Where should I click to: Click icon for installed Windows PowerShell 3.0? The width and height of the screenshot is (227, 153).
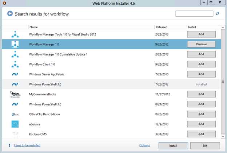(x=15, y=84)
